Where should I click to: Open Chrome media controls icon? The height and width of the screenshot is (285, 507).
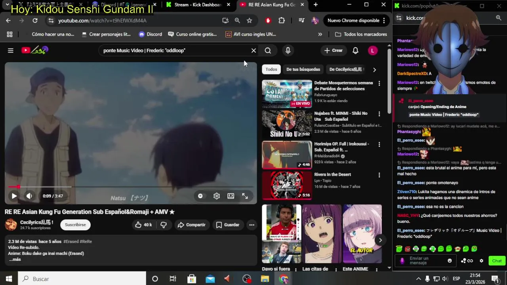coord(301,21)
